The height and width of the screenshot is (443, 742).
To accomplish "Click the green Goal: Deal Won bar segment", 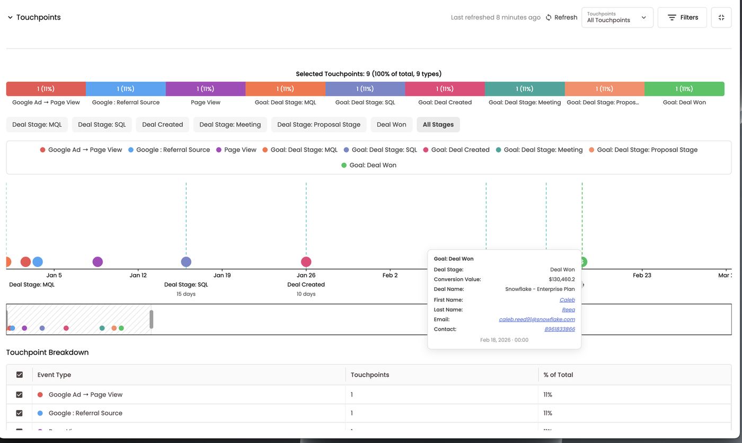I will pyautogui.click(x=684, y=88).
